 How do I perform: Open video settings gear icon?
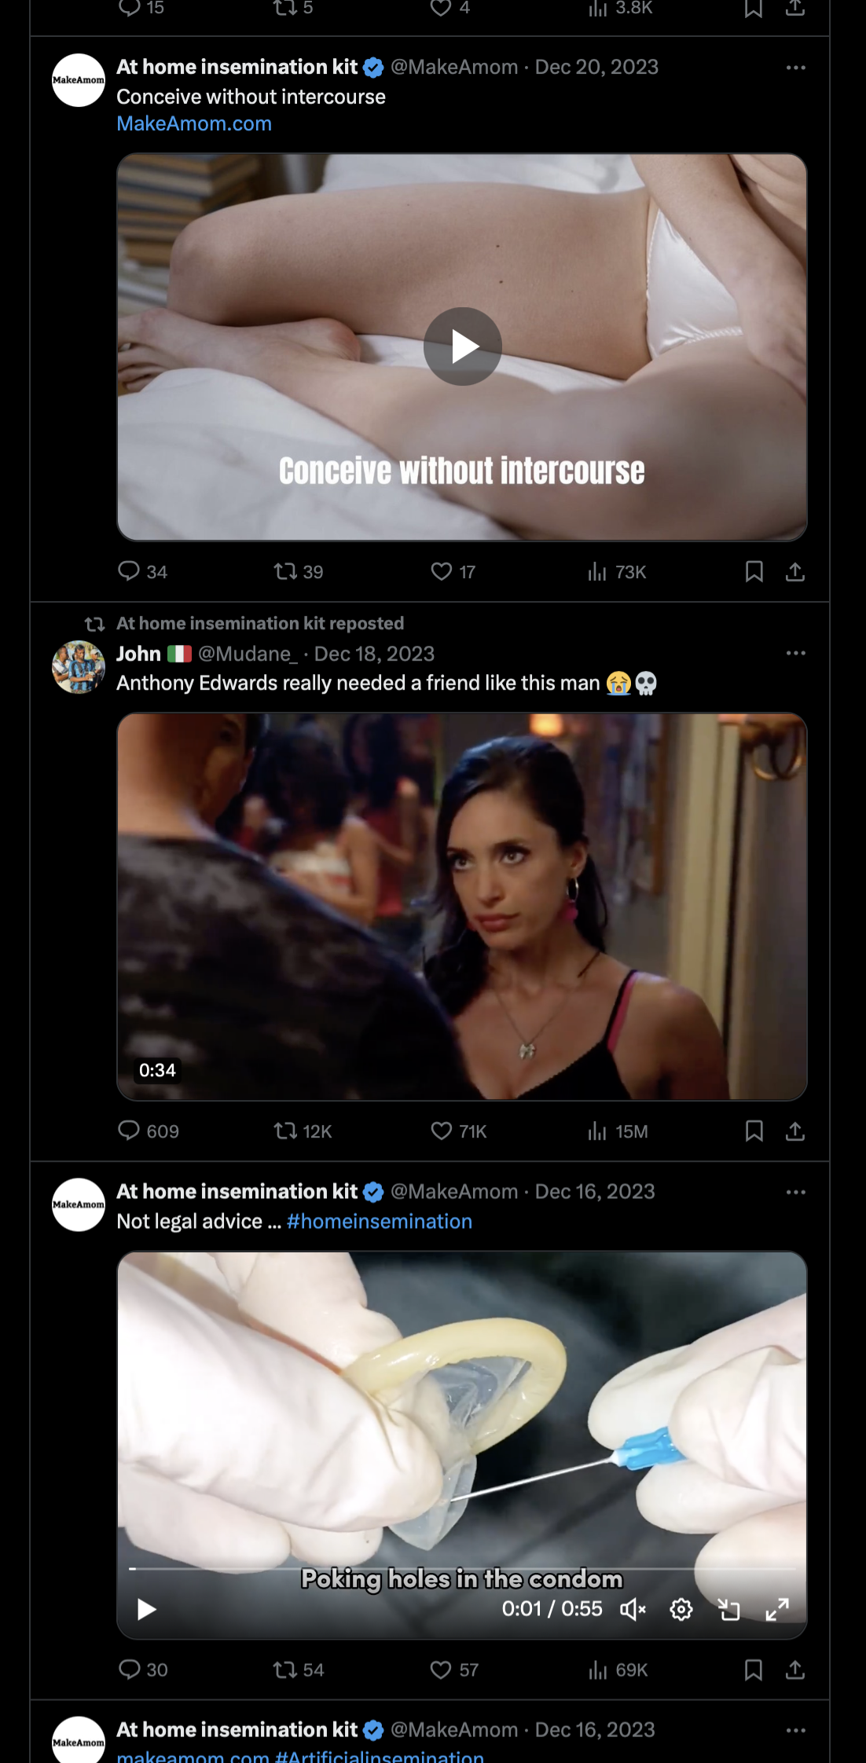[681, 1610]
